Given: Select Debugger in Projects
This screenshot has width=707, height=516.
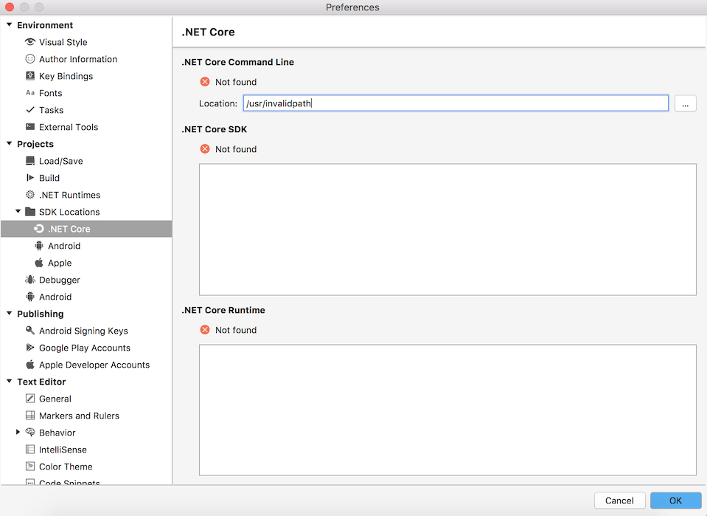Looking at the screenshot, I should coord(60,280).
